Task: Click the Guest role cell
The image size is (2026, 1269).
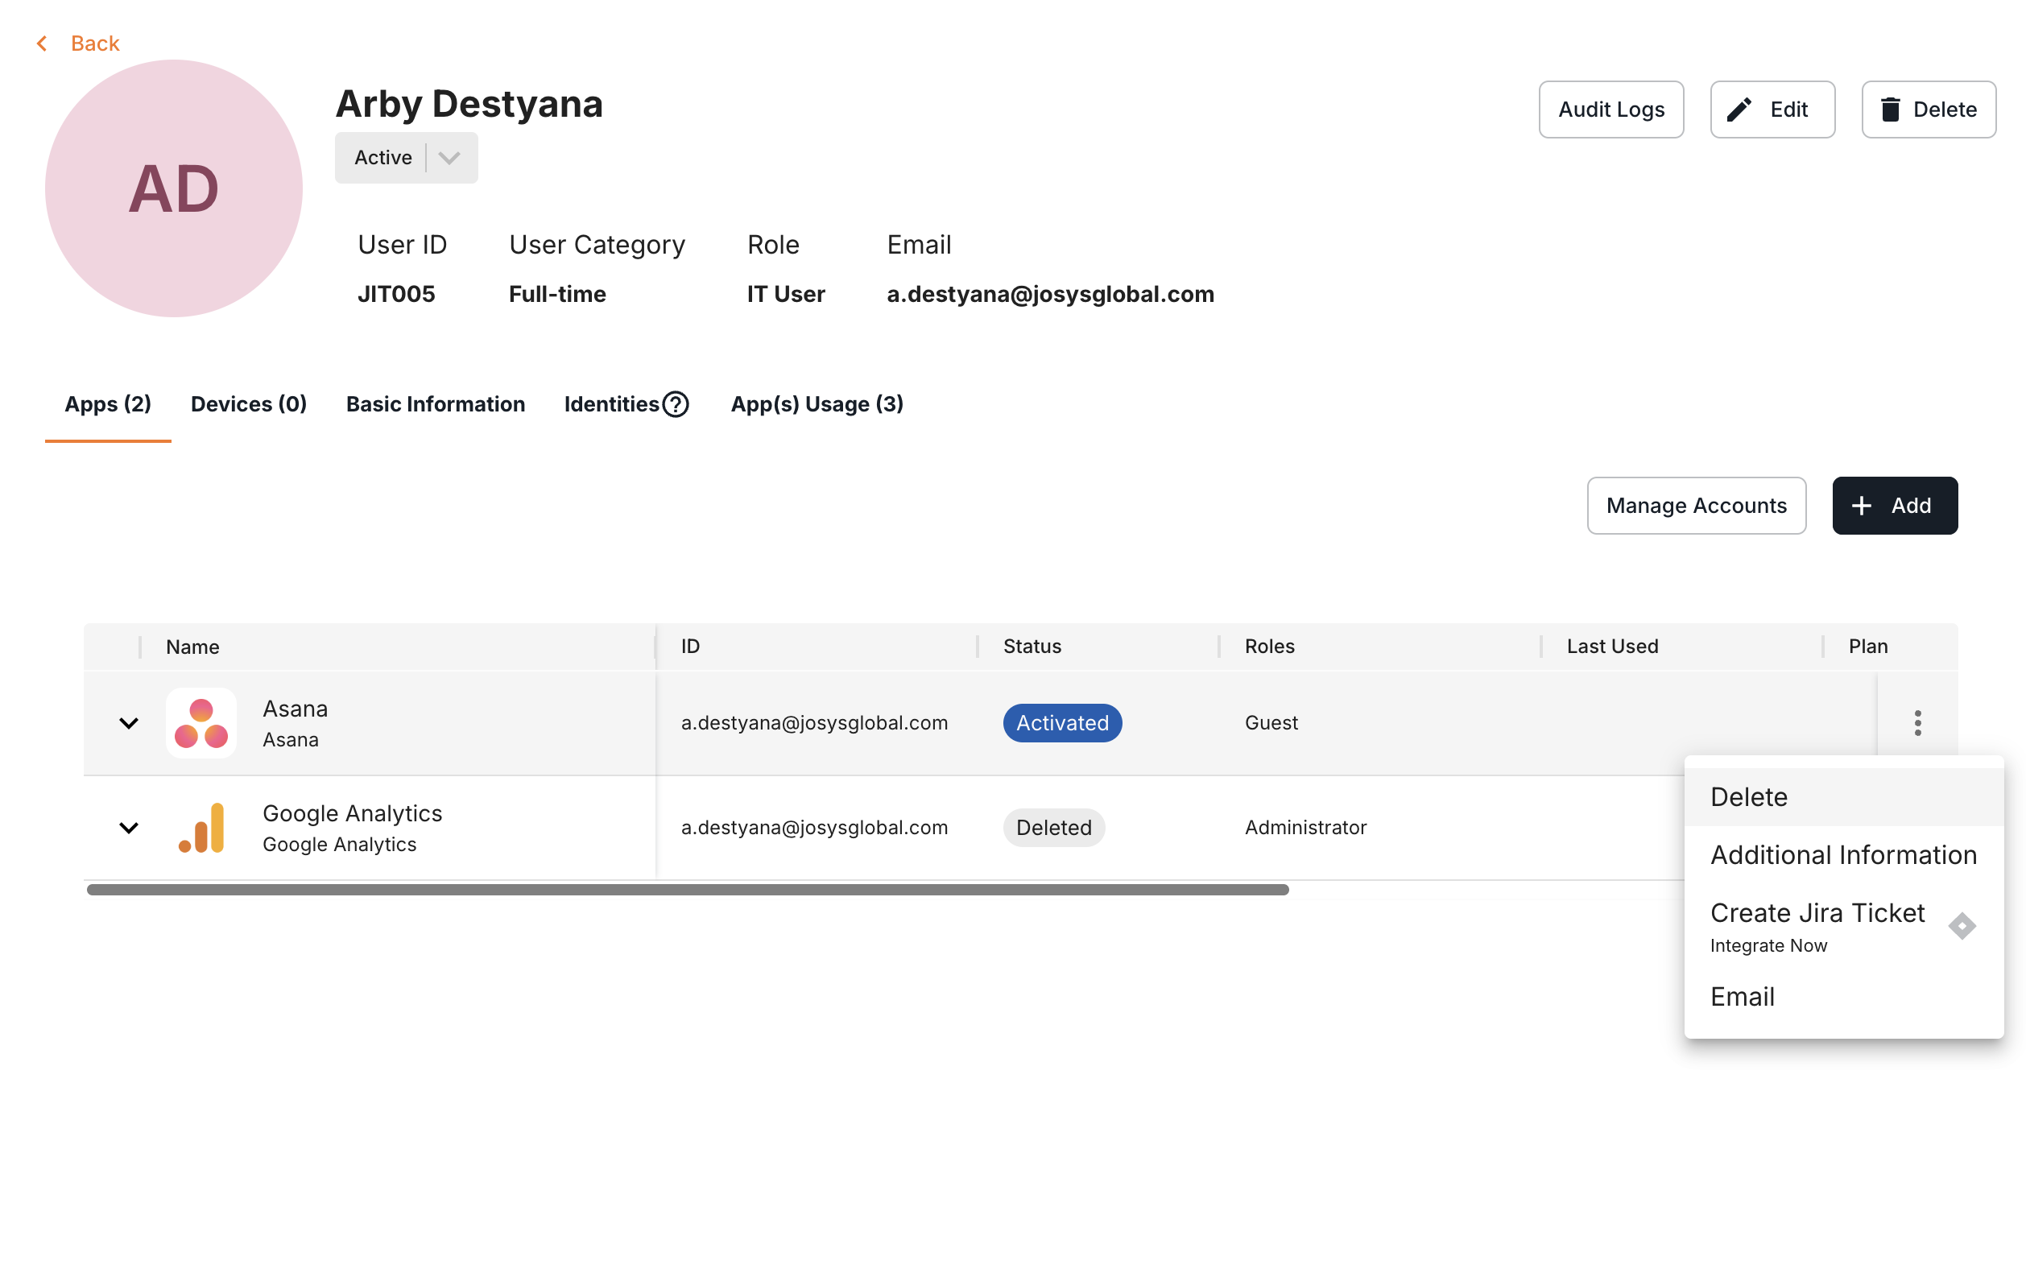Action: (x=1271, y=722)
